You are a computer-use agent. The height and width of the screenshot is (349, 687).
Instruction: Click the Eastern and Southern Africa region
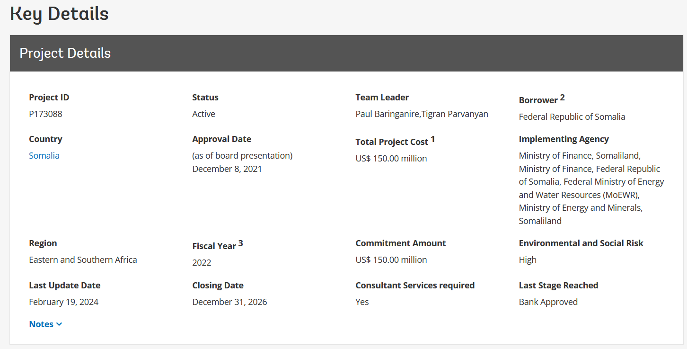(83, 260)
